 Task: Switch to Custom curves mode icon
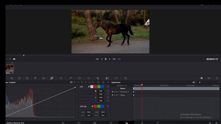(x=71, y=82)
